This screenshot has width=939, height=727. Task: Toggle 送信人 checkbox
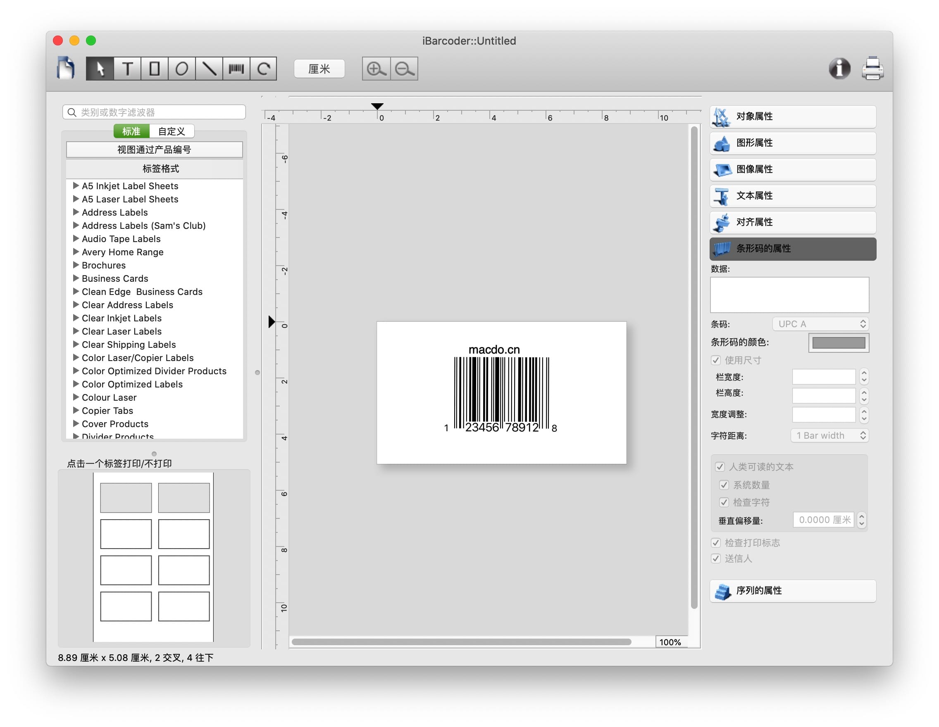coord(716,558)
